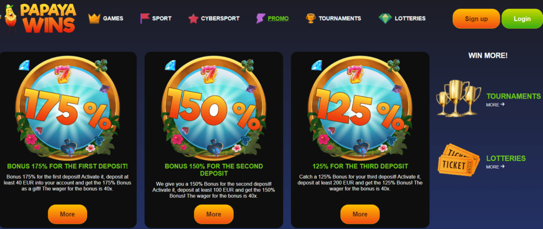543x229 pixels.
Task: Click the trophy icon beside Tournaments menu
Action: [x=311, y=19]
